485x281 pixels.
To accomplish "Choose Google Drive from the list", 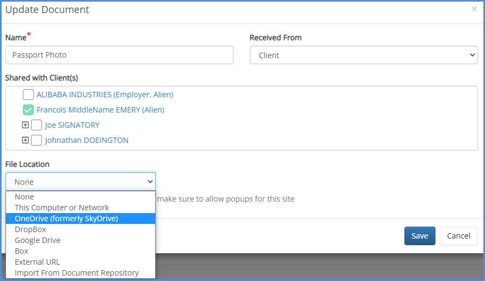I will click(x=38, y=240).
